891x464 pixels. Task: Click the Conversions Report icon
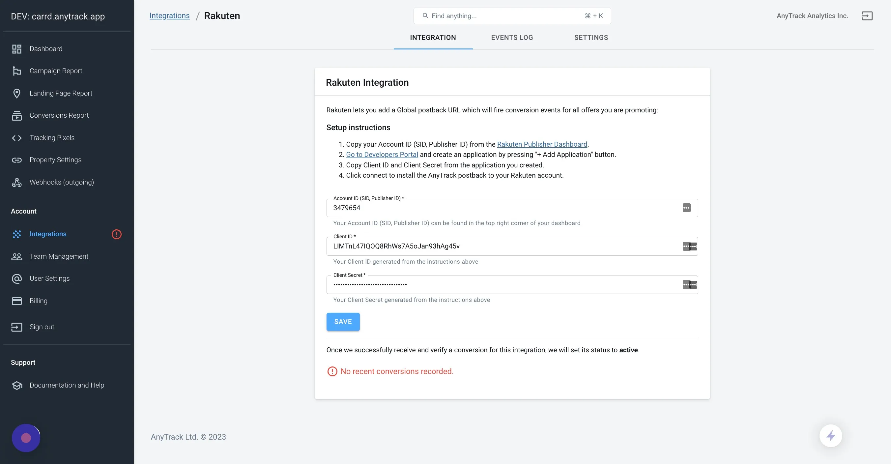[16, 116]
